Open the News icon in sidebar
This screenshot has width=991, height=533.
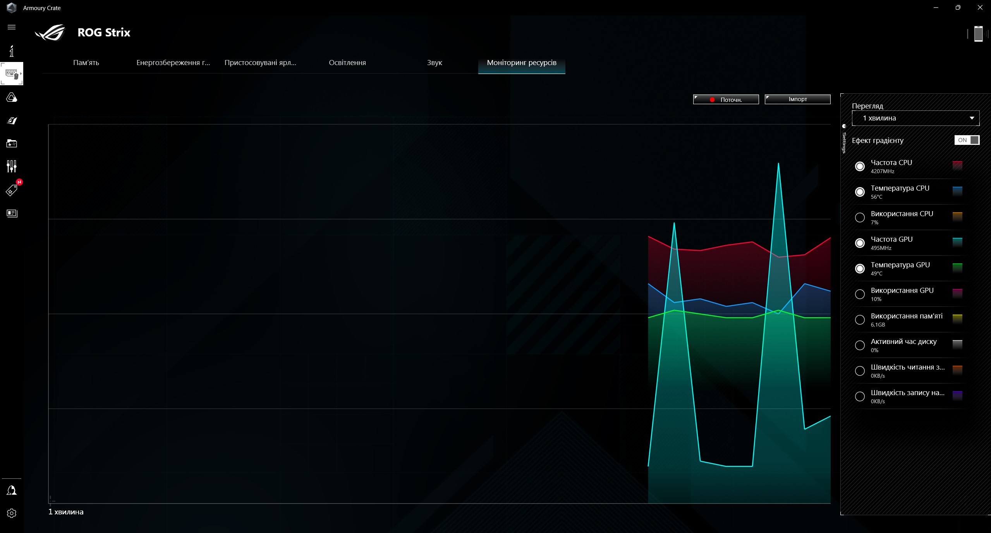(12, 213)
